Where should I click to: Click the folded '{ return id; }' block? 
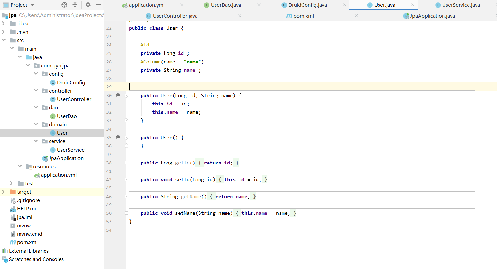tap(218, 163)
